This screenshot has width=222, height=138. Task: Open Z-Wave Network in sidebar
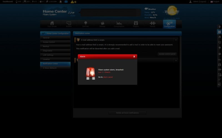click(55, 68)
